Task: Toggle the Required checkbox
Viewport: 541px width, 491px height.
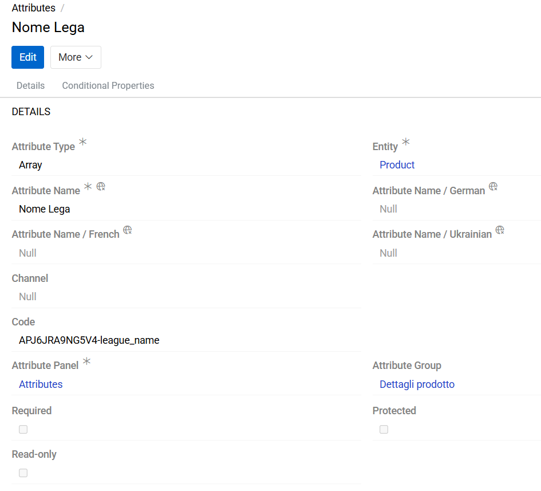Action: click(23, 430)
